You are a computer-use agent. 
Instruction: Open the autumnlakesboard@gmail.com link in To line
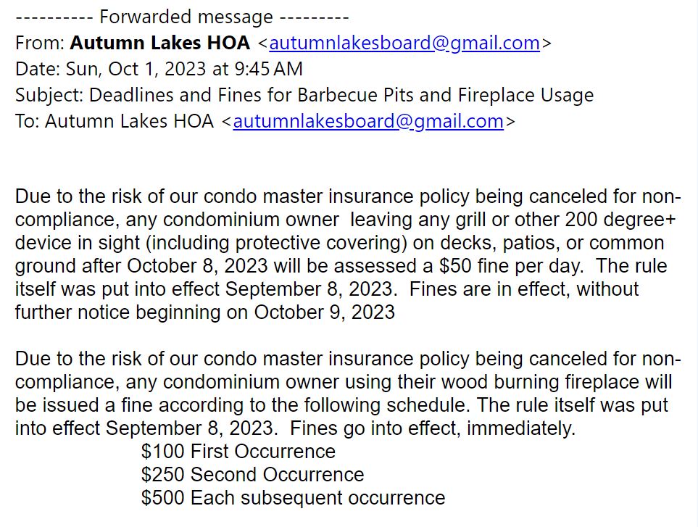click(368, 121)
